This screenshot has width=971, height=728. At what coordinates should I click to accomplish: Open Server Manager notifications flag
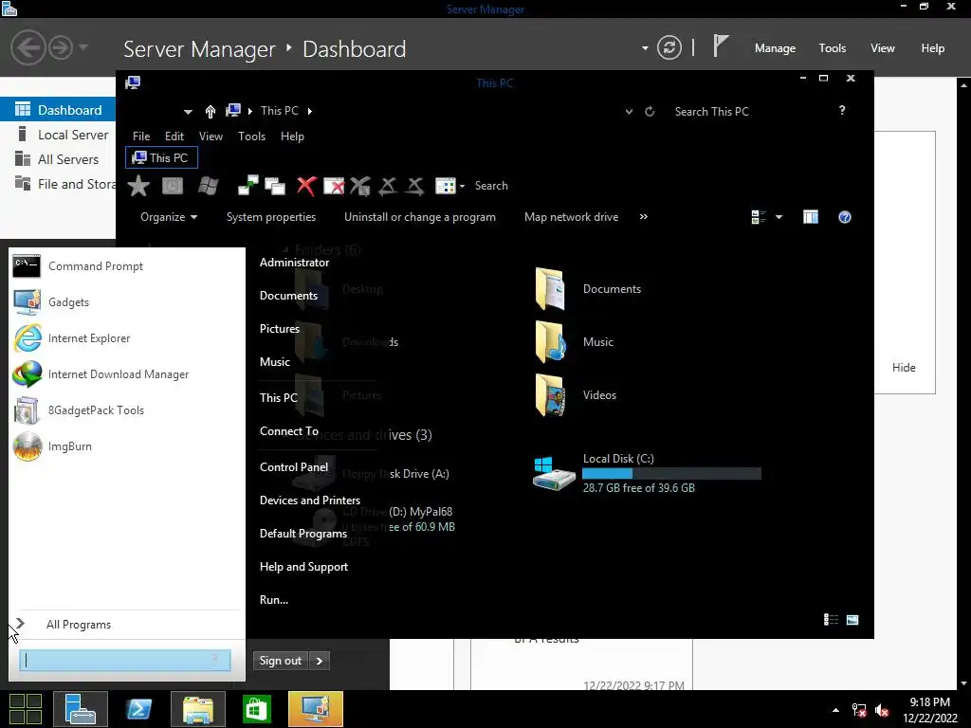(x=721, y=46)
